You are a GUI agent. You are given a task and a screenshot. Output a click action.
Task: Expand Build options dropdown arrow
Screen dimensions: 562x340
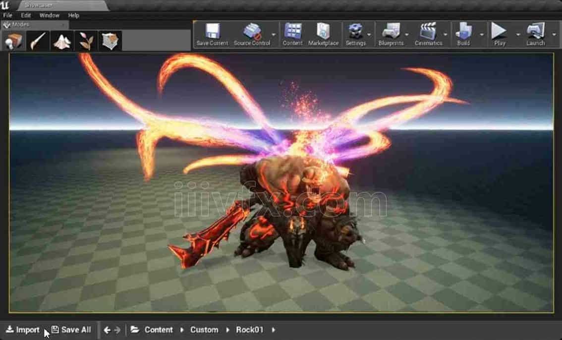click(482, 35)
